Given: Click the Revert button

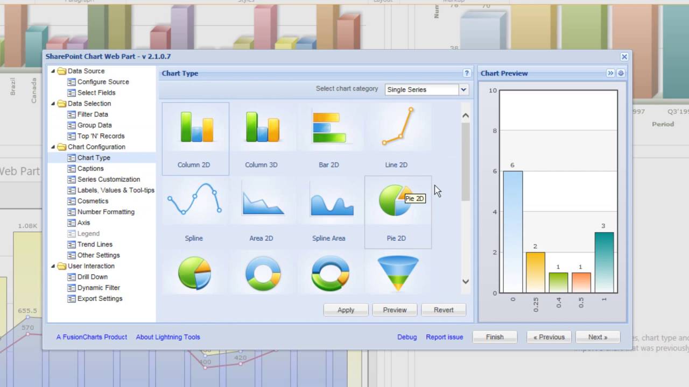Looking at the screenshot, I should [x=444, y=310].
